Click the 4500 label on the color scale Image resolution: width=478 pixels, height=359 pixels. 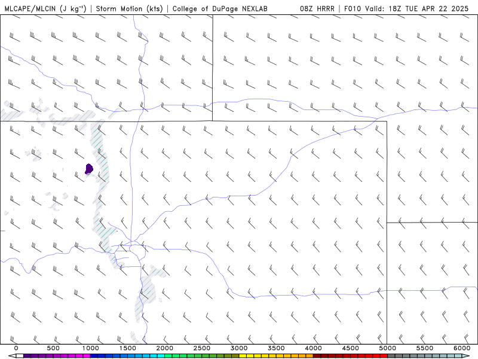pos(351,348)
